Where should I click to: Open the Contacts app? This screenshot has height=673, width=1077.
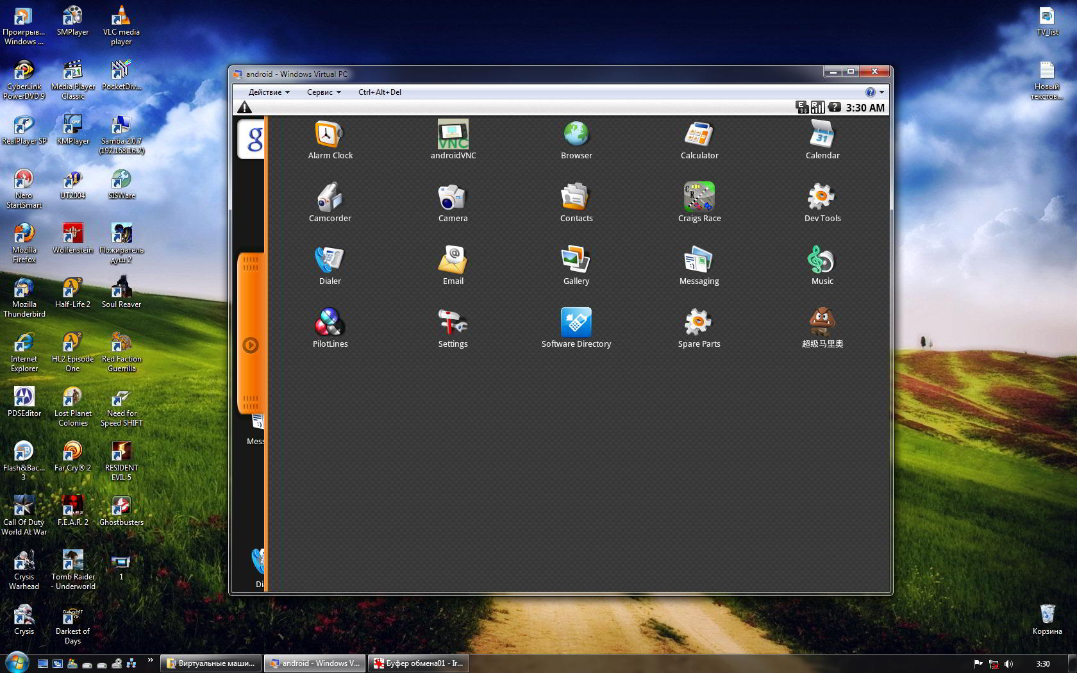pyautogui.click(x=576, y=203)
